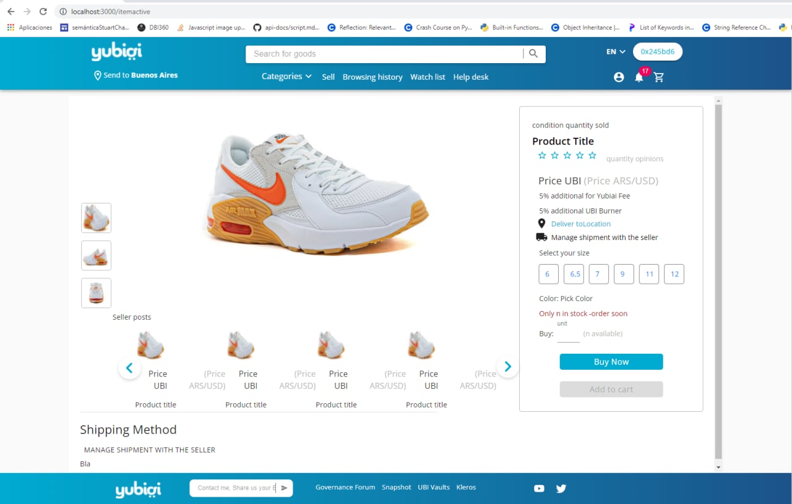Open Governance Forum footer link

tap(345, 487)
